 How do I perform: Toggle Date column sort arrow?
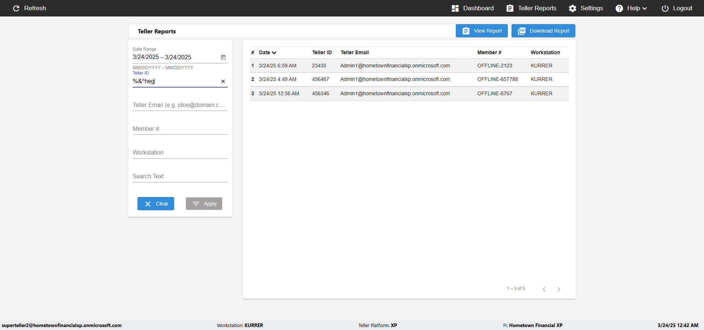click(274, 53)
